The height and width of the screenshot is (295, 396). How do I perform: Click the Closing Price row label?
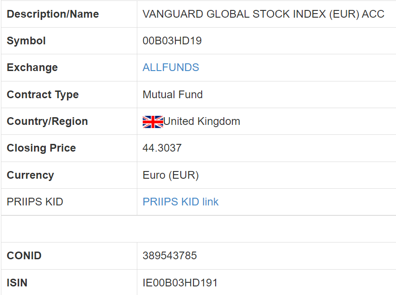(41, 148)
